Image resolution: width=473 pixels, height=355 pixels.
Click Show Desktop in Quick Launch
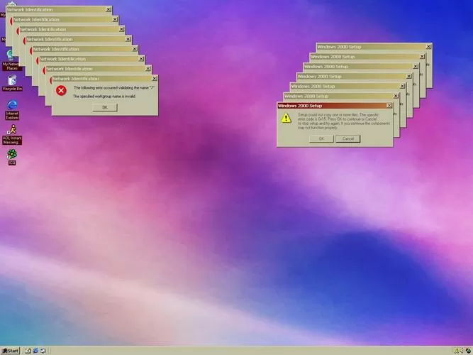tap(28, 351)
